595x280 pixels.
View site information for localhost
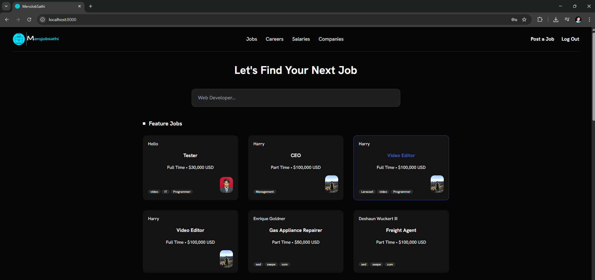coord(43,20)
